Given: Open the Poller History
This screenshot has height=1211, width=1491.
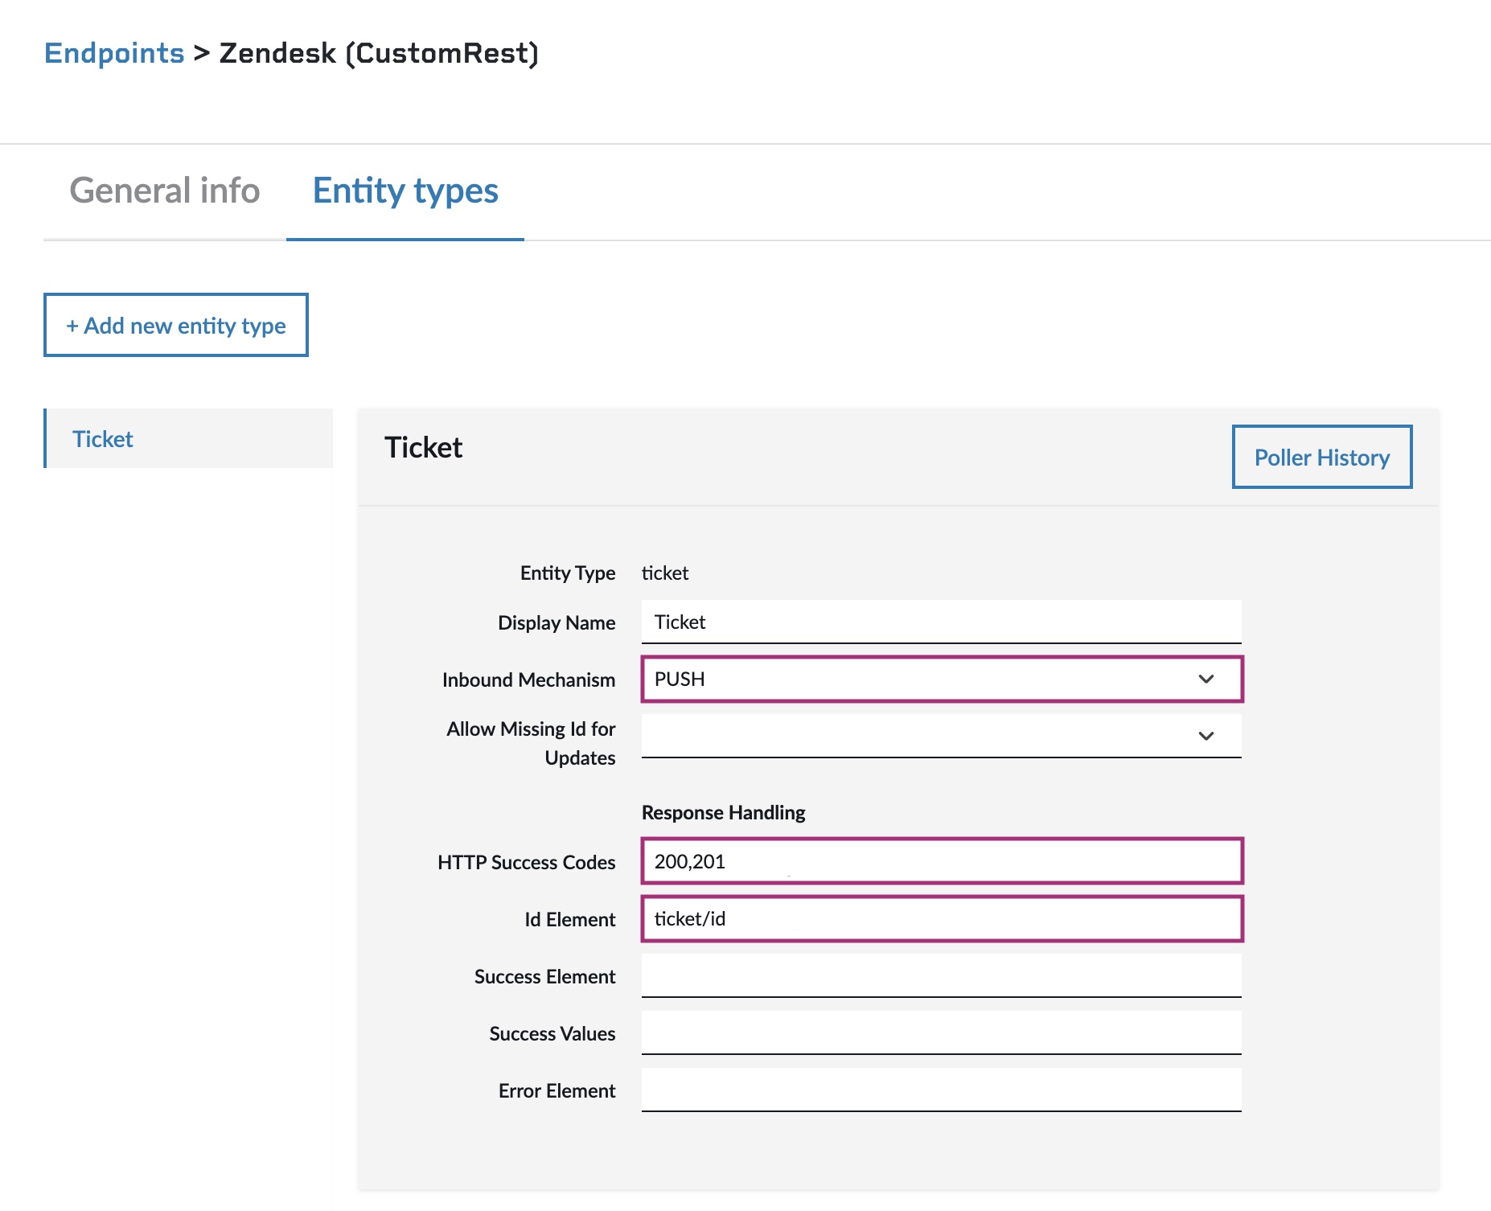Looking at the screenshot, I should 1322,457.
